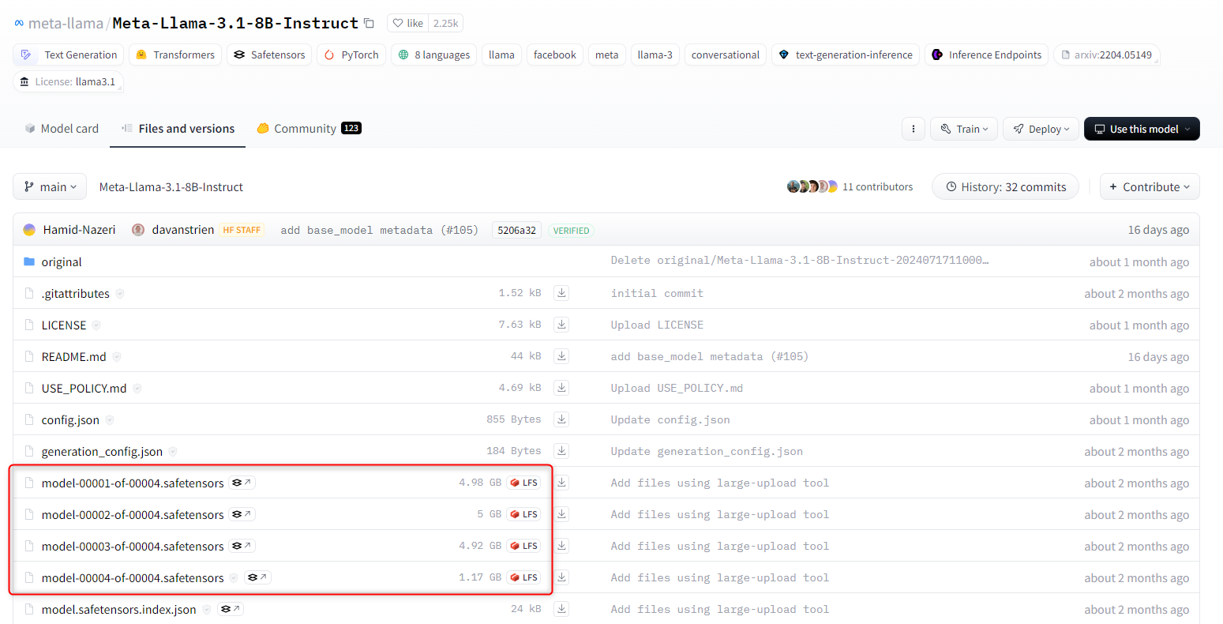Copy the model name using copy icon

pos(369,23)
